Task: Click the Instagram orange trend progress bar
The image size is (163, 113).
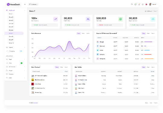Action: [x=149, y=59]
